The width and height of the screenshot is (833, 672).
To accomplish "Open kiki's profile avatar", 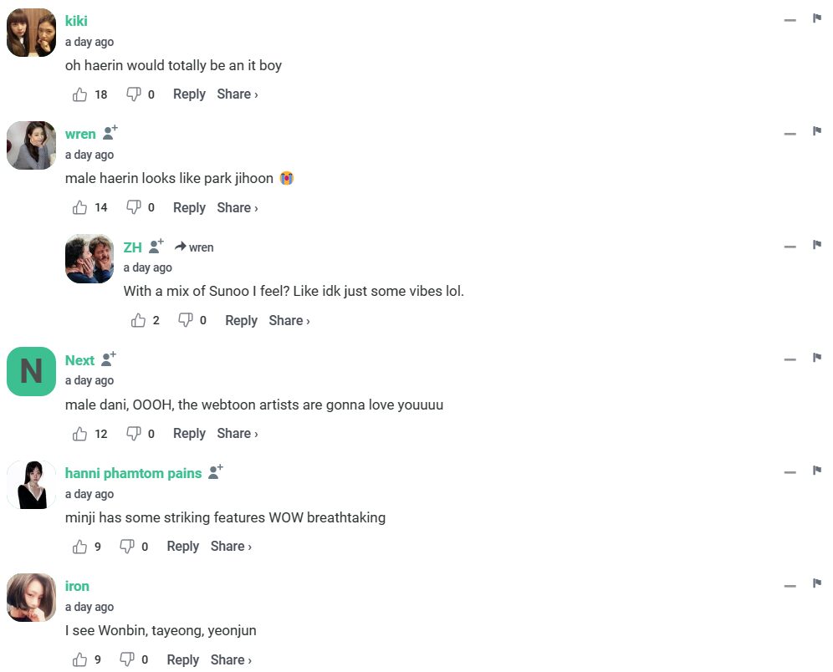I will [x=31, y=33].
